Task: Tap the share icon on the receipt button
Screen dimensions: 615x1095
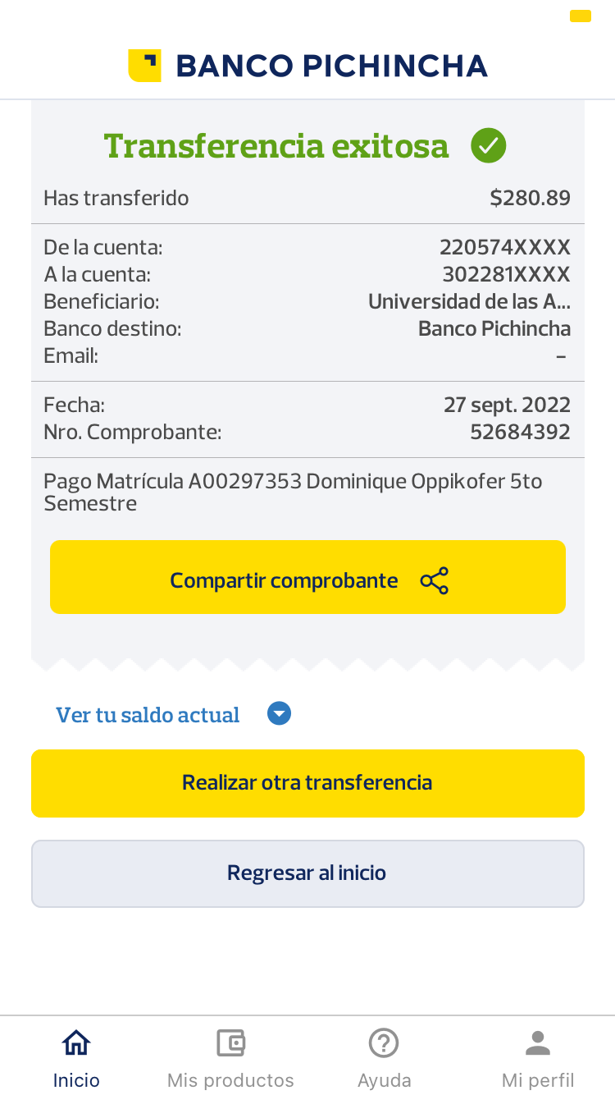Action: coord(435,580)
